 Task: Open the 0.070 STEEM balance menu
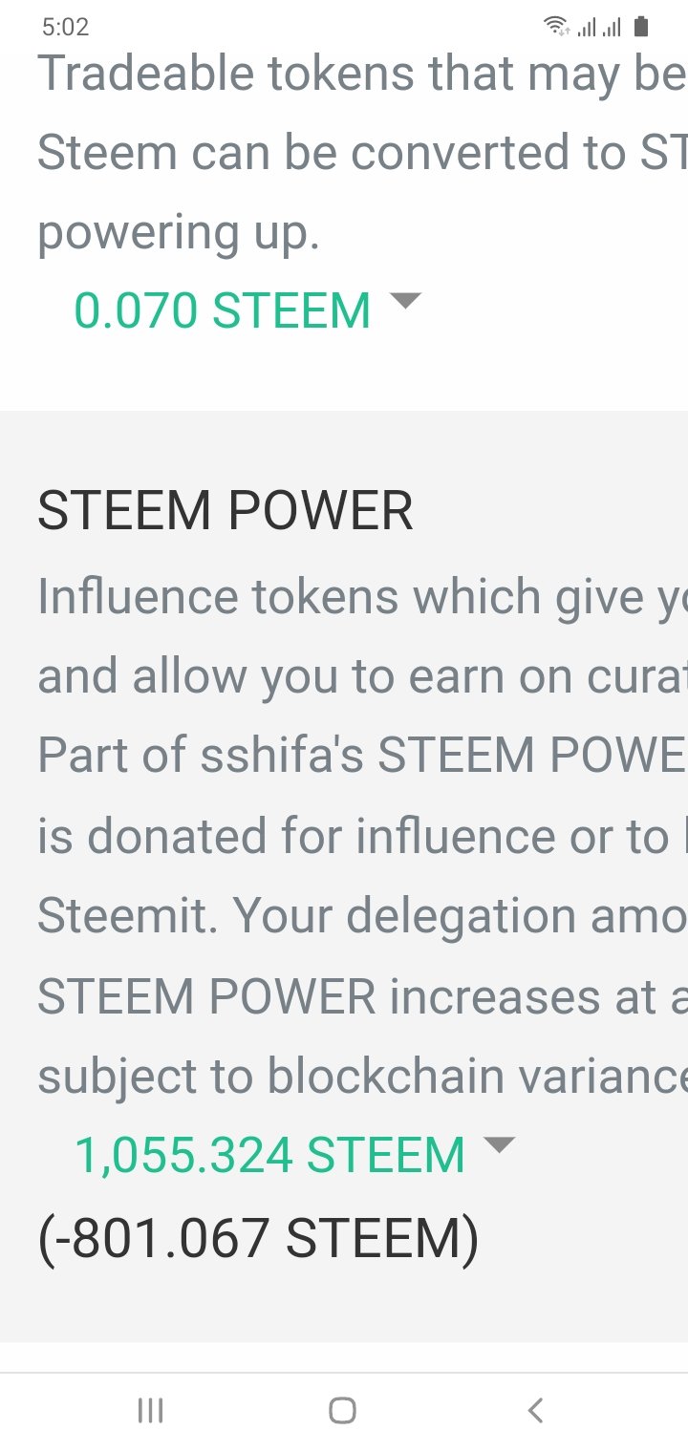tap(223, 310)
